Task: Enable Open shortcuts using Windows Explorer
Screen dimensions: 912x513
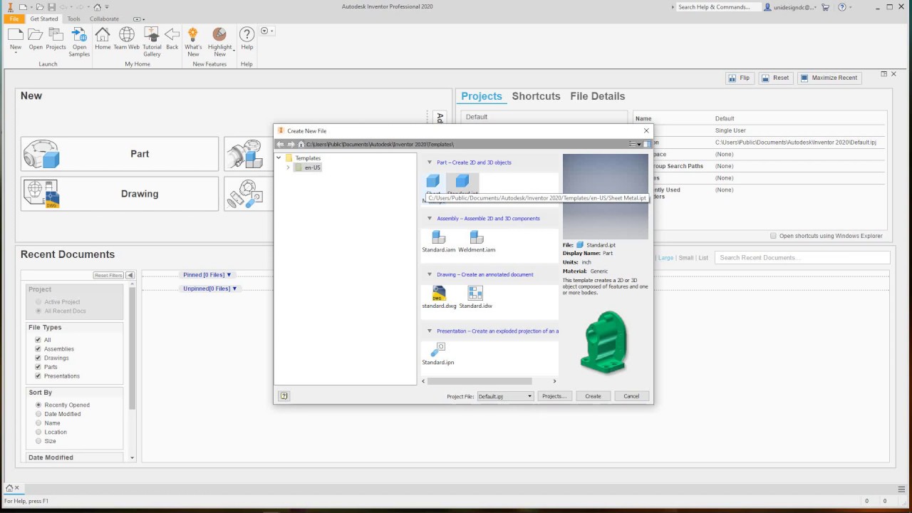Action: 773,236
